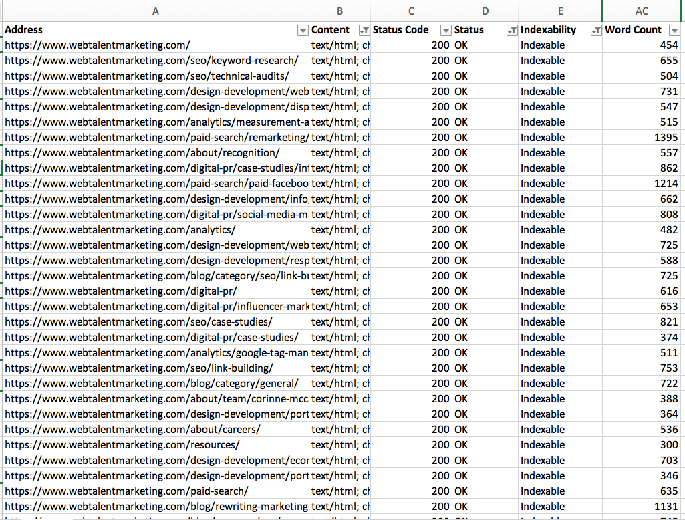Click the "Word Count" header cell text
Image resolution: width=685 pixels, height=520 pixels.
(x=633, y=30)
